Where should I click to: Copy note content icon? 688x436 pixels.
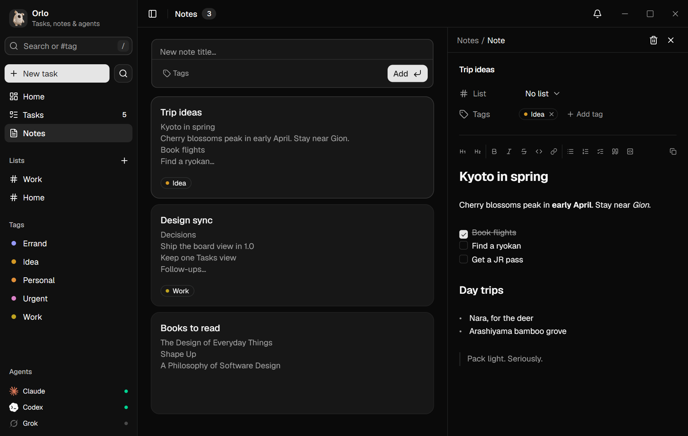click(673, 151)
